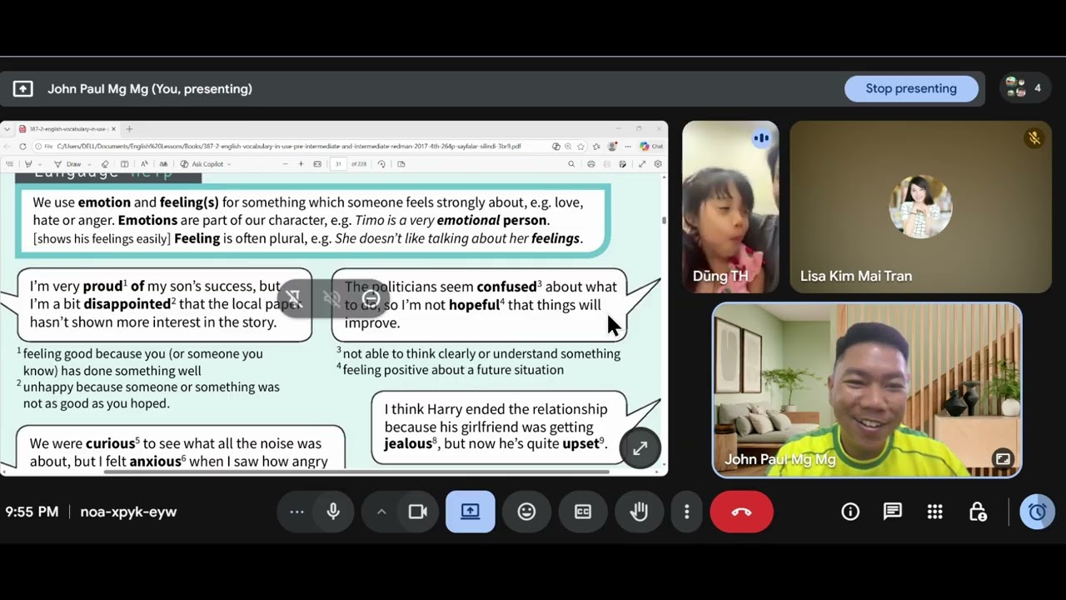The width and height of the screenshot is (1066, 600).
Task: Add page to favorites star
Action: tap(580, 147)
